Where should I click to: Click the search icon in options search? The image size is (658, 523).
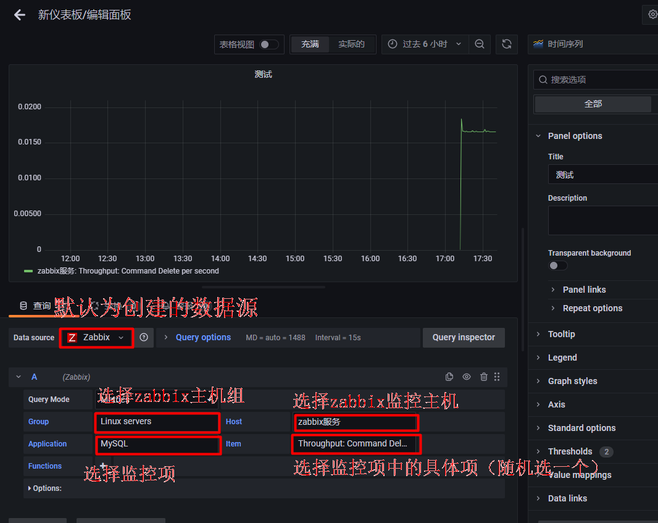coord(543,80)
